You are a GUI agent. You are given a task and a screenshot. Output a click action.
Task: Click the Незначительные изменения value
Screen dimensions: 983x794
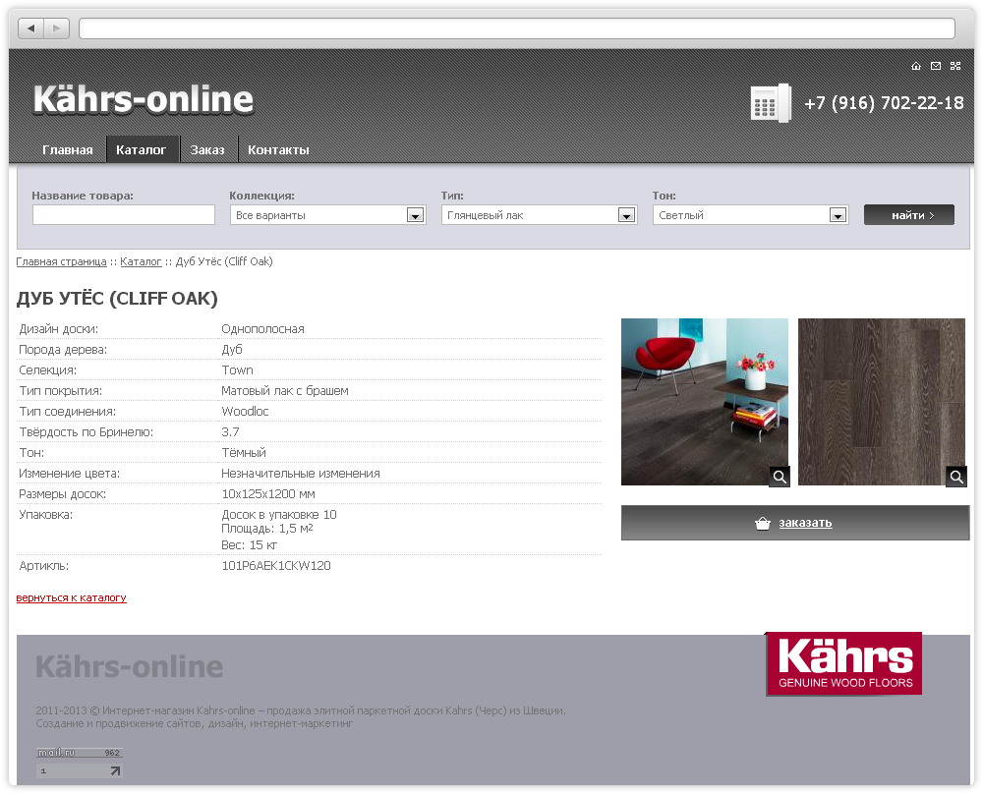301,474
